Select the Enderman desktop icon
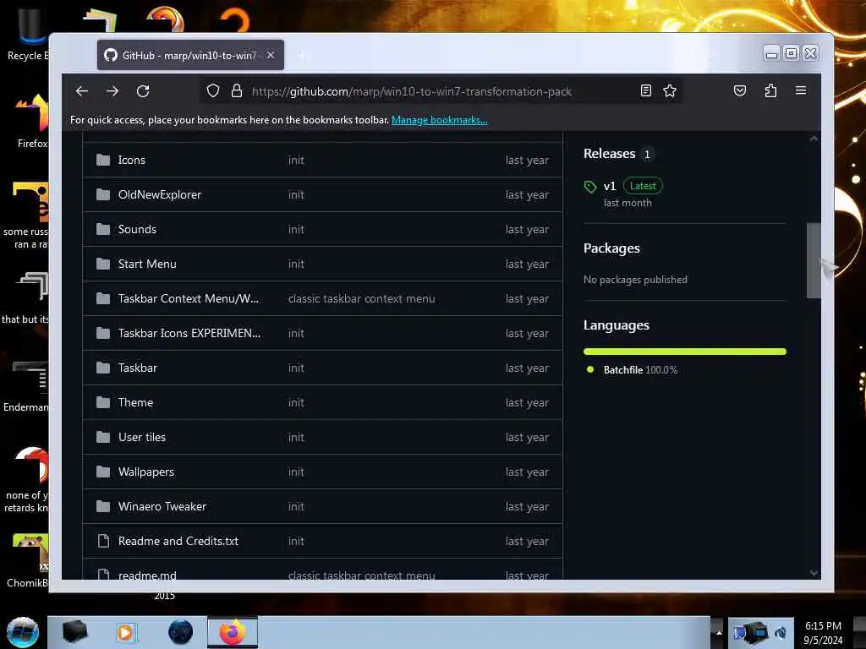The image size is (866, 649). [26, 385]
